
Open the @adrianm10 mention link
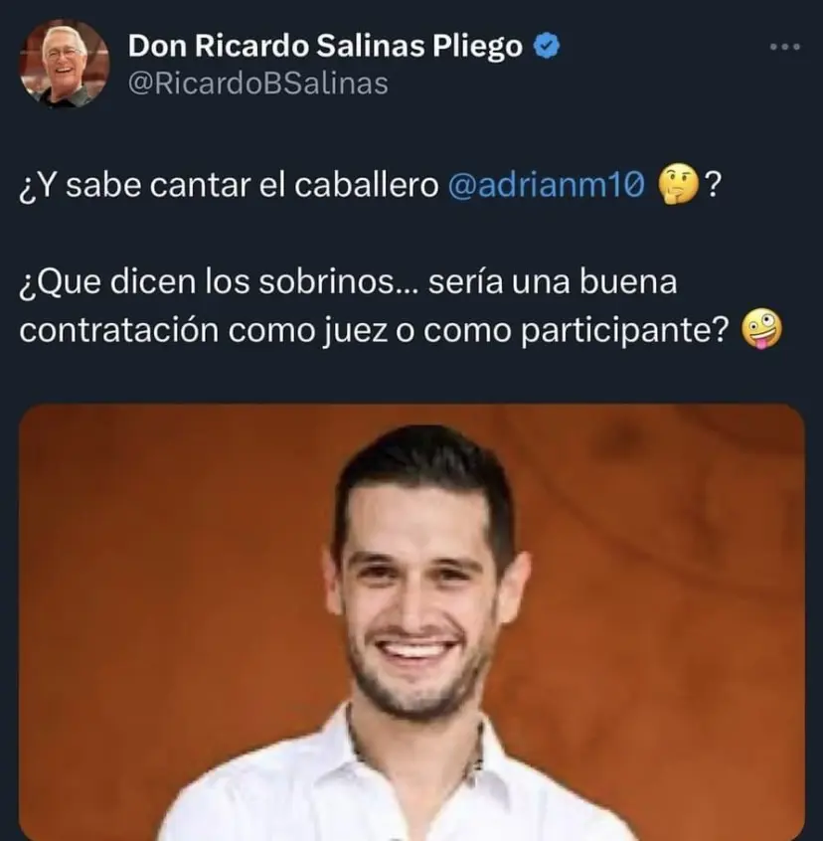pyautogui.click(x=546, y=186)
